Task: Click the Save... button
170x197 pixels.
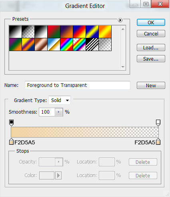Action: click(151, 59)
